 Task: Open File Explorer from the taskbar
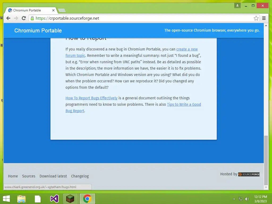pyautogui.click(x=22, y=199)
